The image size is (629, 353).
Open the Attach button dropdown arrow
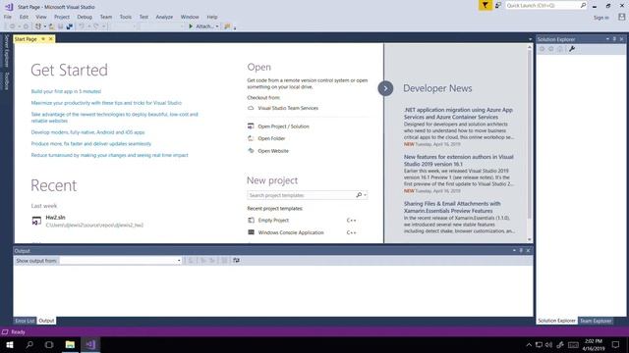coord(217,26)
